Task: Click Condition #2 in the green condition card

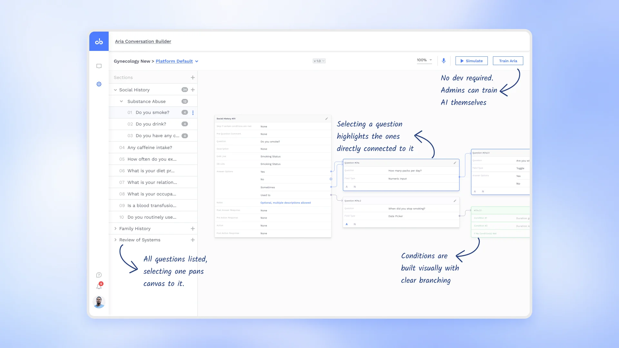Action: (481, 226)
